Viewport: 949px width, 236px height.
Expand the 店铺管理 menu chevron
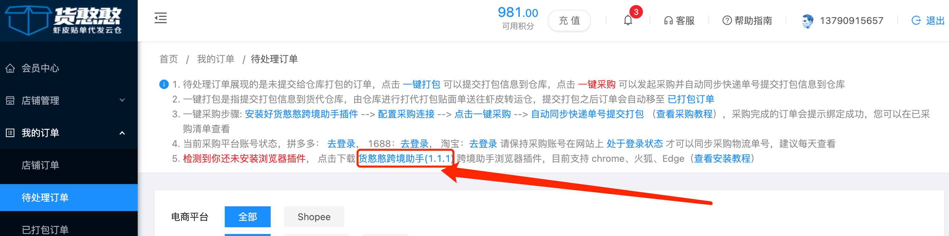coord(122,100)
